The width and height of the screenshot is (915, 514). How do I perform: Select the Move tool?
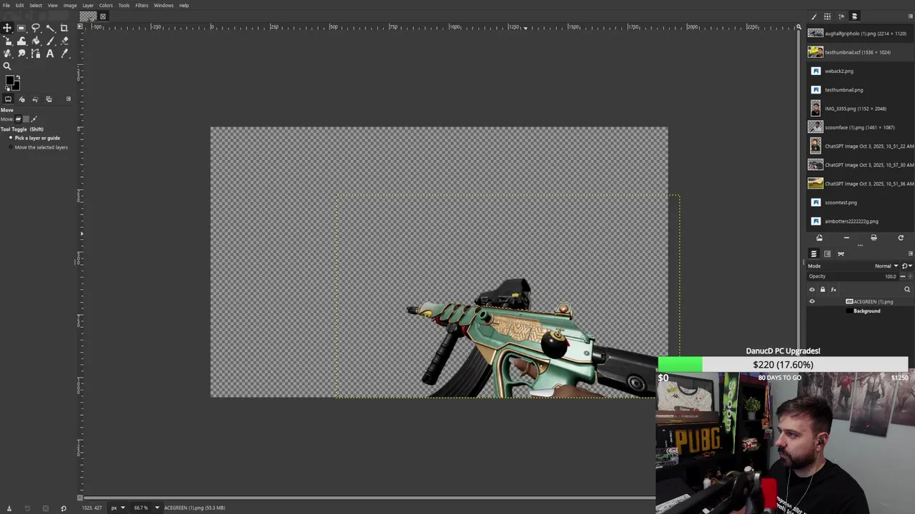click(7, 28)
